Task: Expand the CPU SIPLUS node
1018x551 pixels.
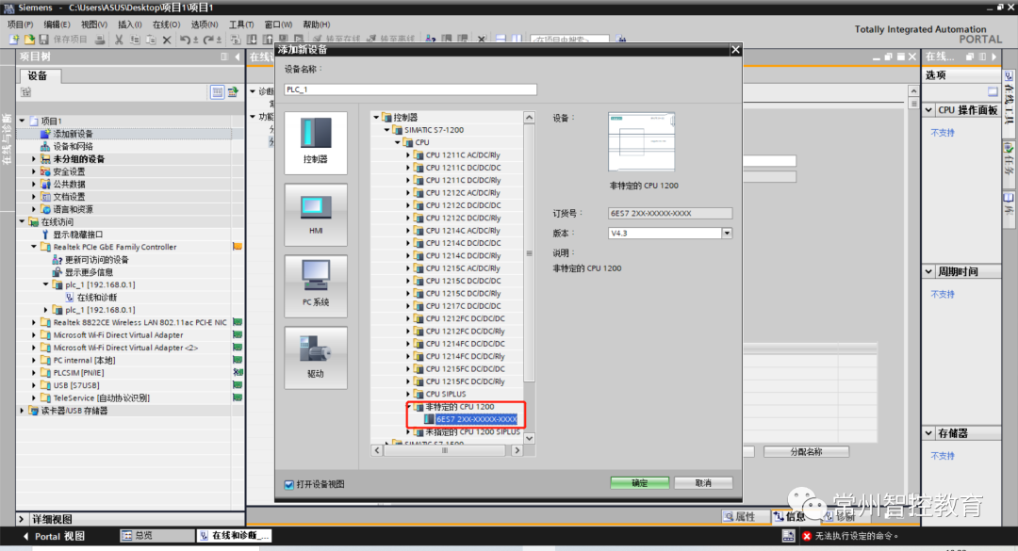Action: tap(408, 394)
